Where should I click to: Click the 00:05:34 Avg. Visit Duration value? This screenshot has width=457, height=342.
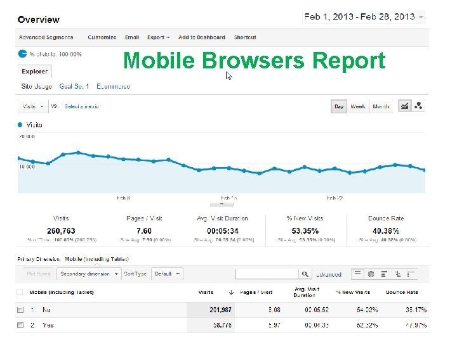(223, 231)
